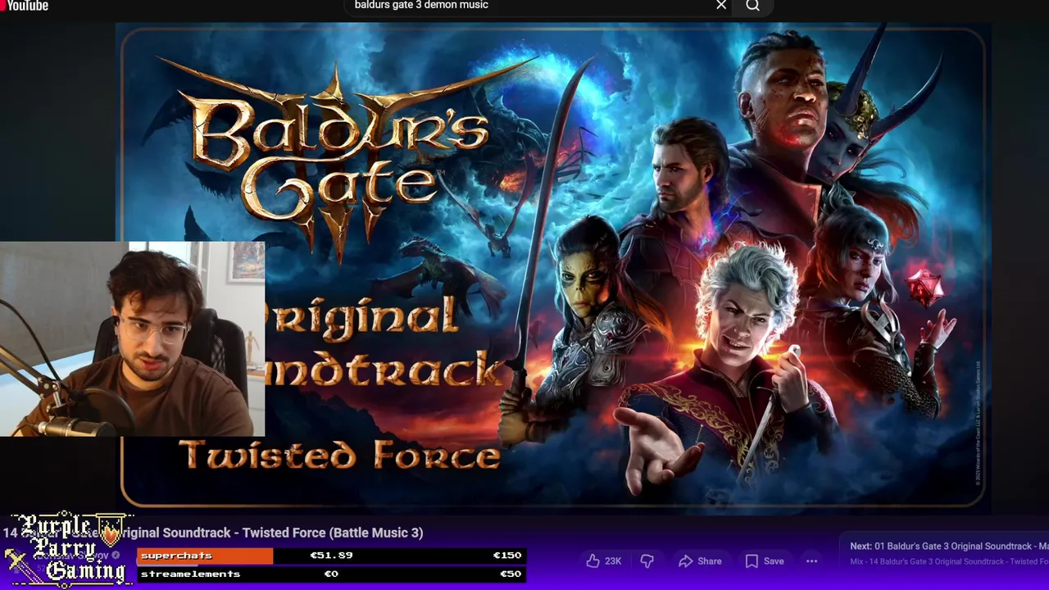The image size is (1049, 590).
Task: Click the superchats goal progress bar
Action: click(x=331, y=556)
